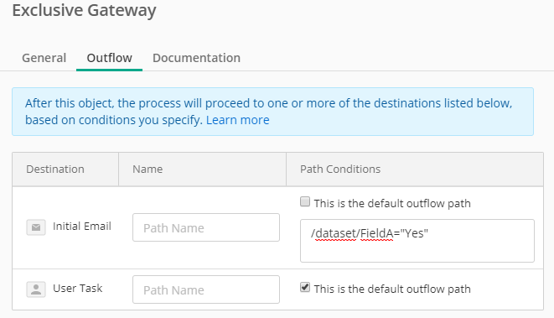Follow the Learn more link
The width and height of the screenshot is (554, 318).
coord(238,120)
